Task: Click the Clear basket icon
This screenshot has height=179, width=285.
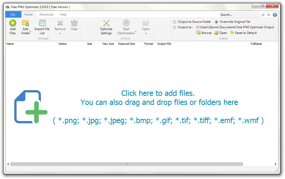Action: (x=74, y=23)
